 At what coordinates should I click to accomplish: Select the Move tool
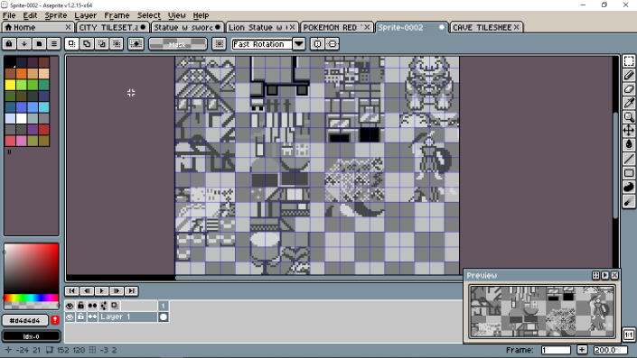pos(629,131)
